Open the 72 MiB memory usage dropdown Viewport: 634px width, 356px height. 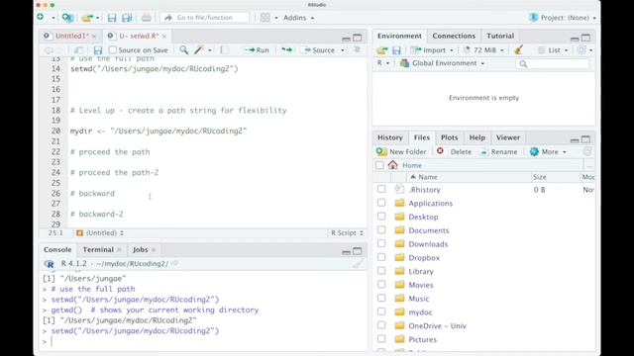click(483, 50)
